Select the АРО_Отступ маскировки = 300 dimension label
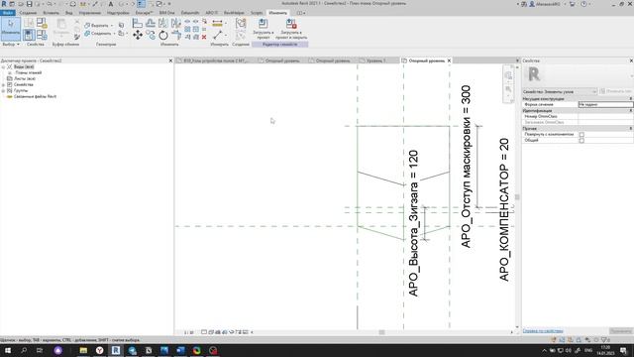 [x=466, y=167]
